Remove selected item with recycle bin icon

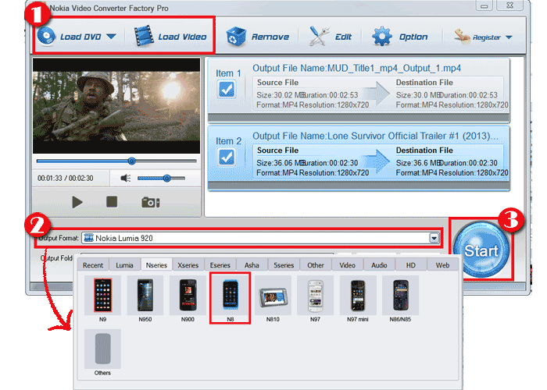click(x=257, y=36)
